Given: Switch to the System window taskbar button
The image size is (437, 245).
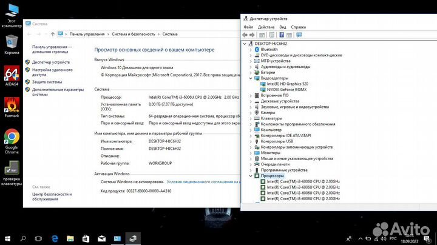Looking at the screenshot, I should tap(117, 238).
